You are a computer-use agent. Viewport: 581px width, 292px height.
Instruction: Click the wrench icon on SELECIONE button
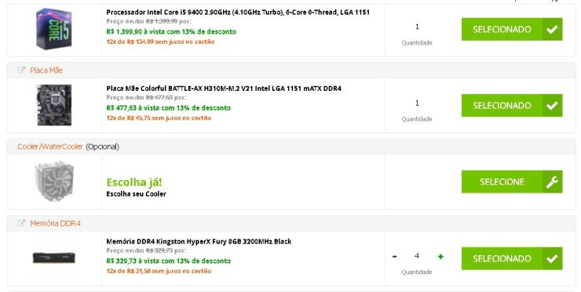552,182
